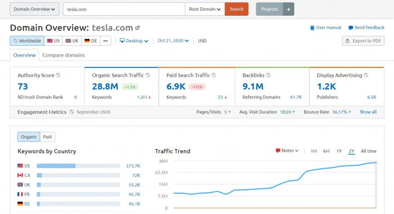Click the France flag icon in Keywords by Country
The image size is (394, 214).
20,194
